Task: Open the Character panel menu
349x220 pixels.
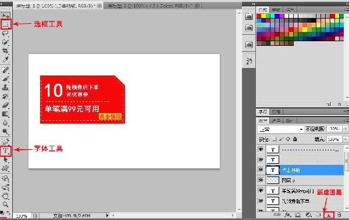Action: pos(346,111)
